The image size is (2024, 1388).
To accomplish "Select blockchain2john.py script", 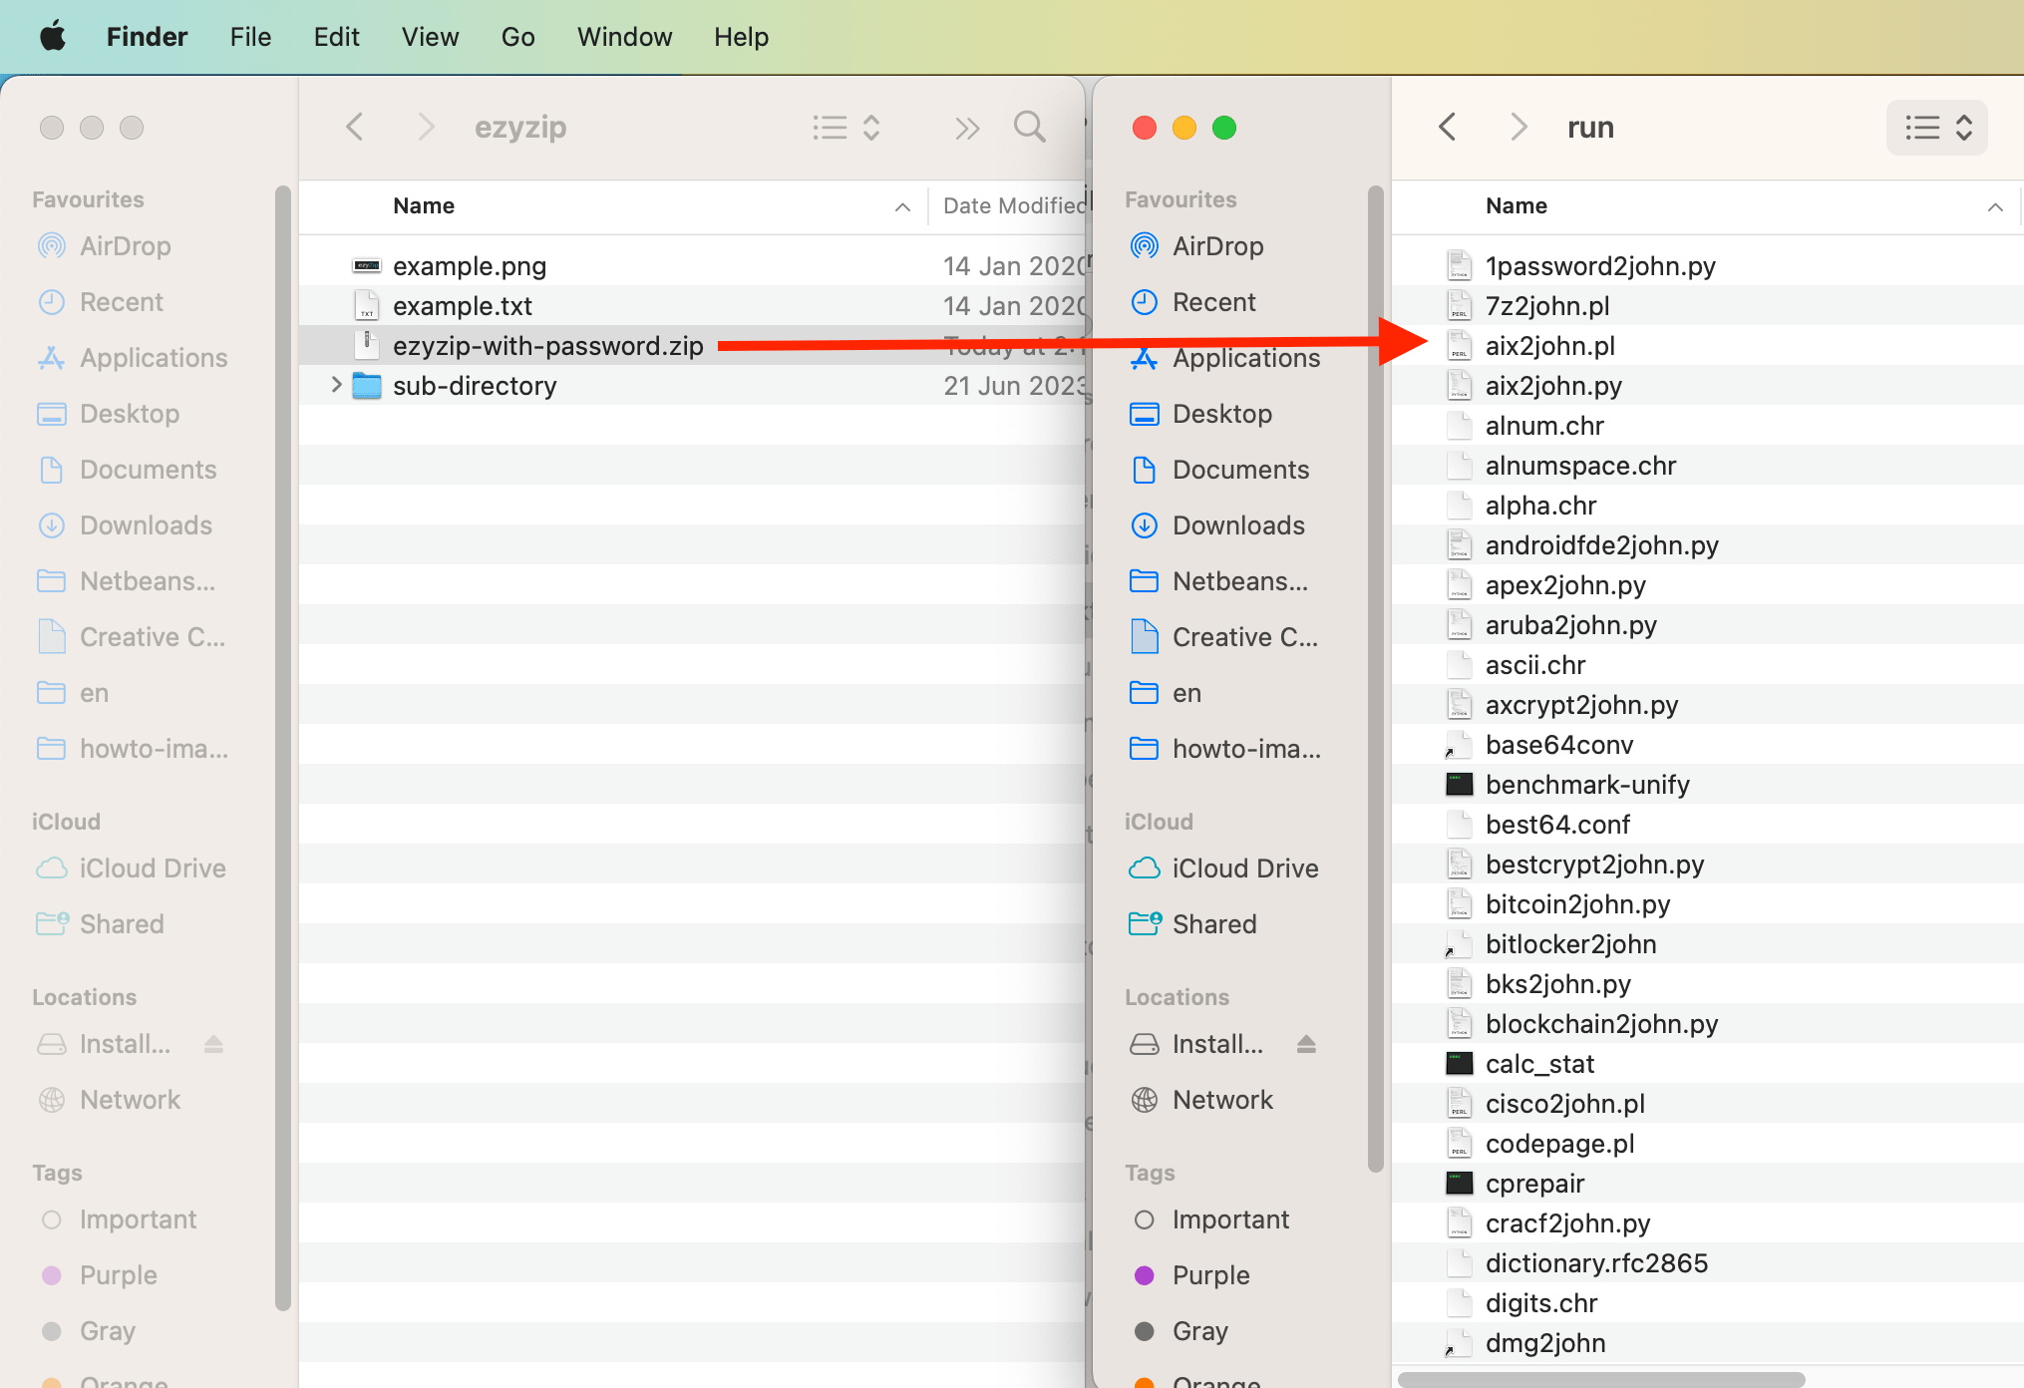I will pos(1602,1023).
